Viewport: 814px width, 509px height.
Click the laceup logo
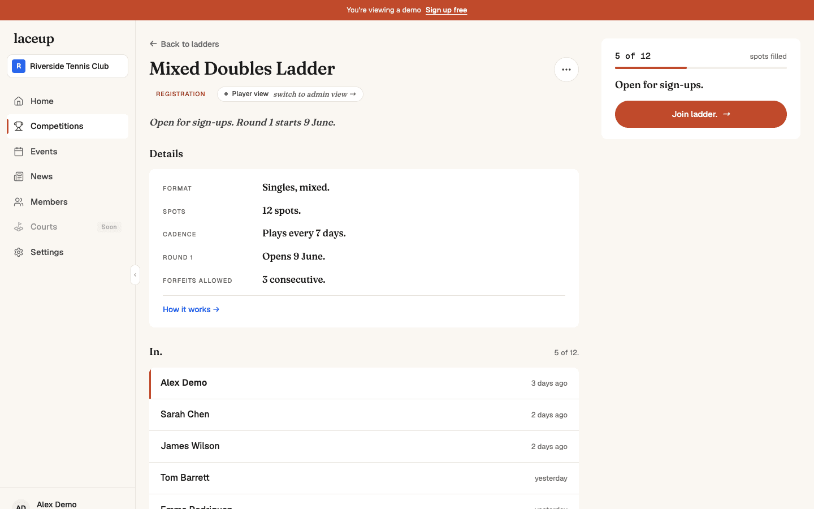[x=34, y=38]
